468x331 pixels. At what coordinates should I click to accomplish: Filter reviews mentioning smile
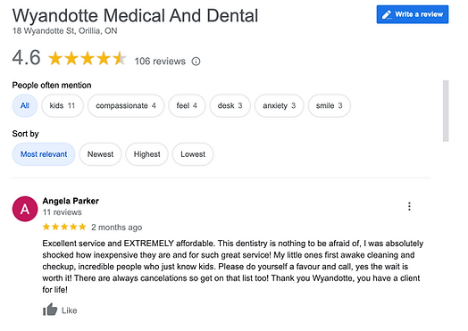click(x=330, y=105)
